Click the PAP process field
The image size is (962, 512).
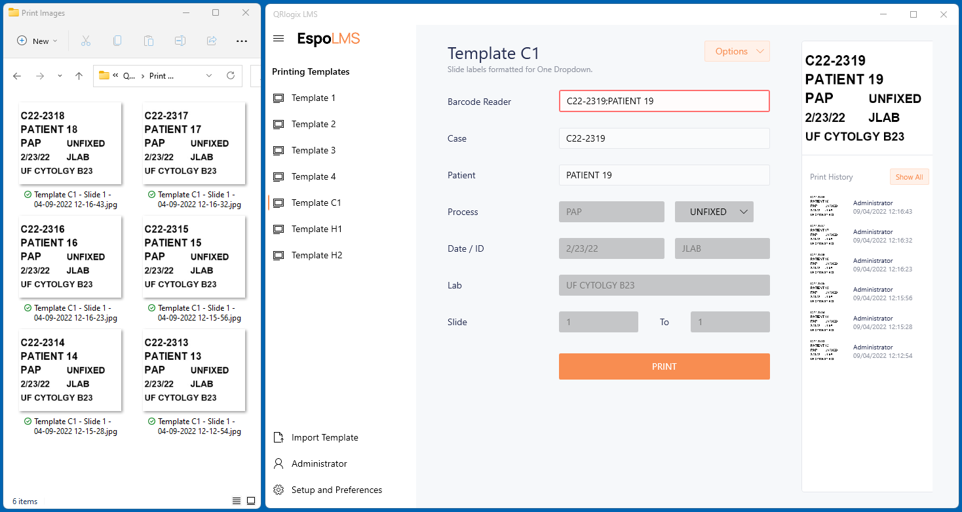coord(611,212)
